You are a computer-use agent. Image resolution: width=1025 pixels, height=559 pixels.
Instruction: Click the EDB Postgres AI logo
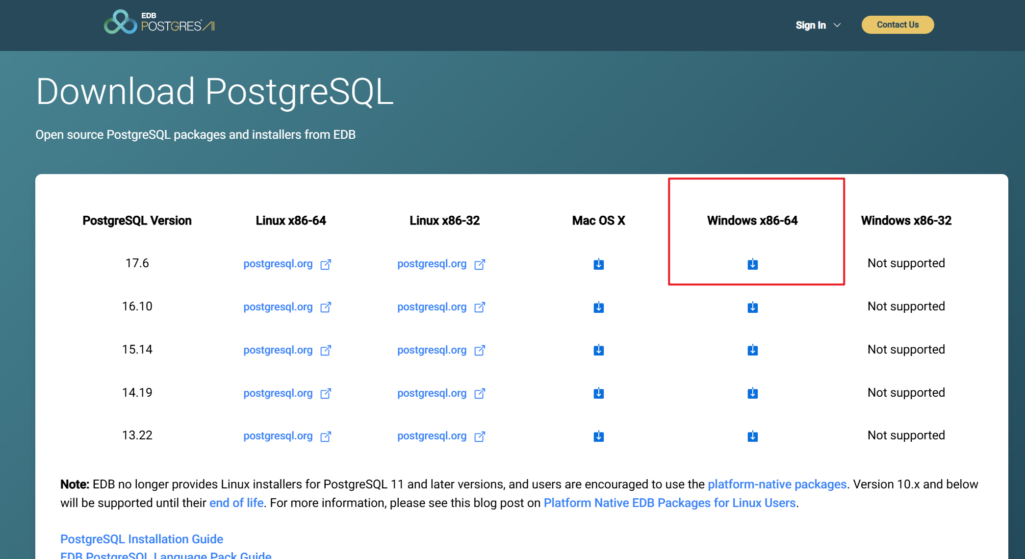(x=159, y=23)
